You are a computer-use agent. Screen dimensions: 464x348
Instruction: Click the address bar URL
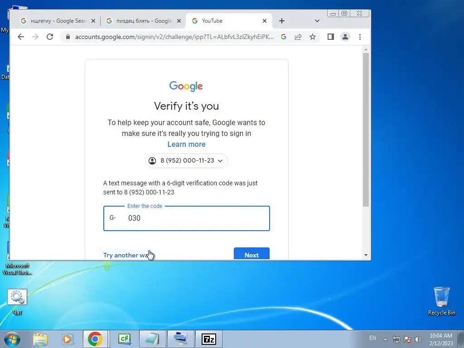pos(174,37)
